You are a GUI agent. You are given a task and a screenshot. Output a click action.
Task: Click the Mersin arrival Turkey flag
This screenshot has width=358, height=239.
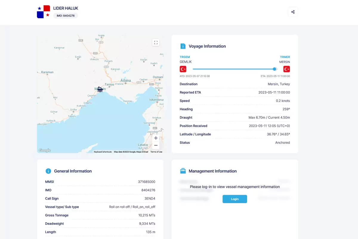coord(286,69)
